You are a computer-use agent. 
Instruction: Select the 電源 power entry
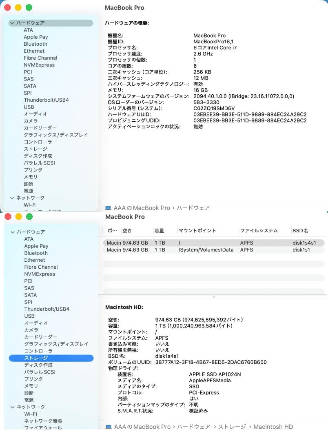click(28, 191)
